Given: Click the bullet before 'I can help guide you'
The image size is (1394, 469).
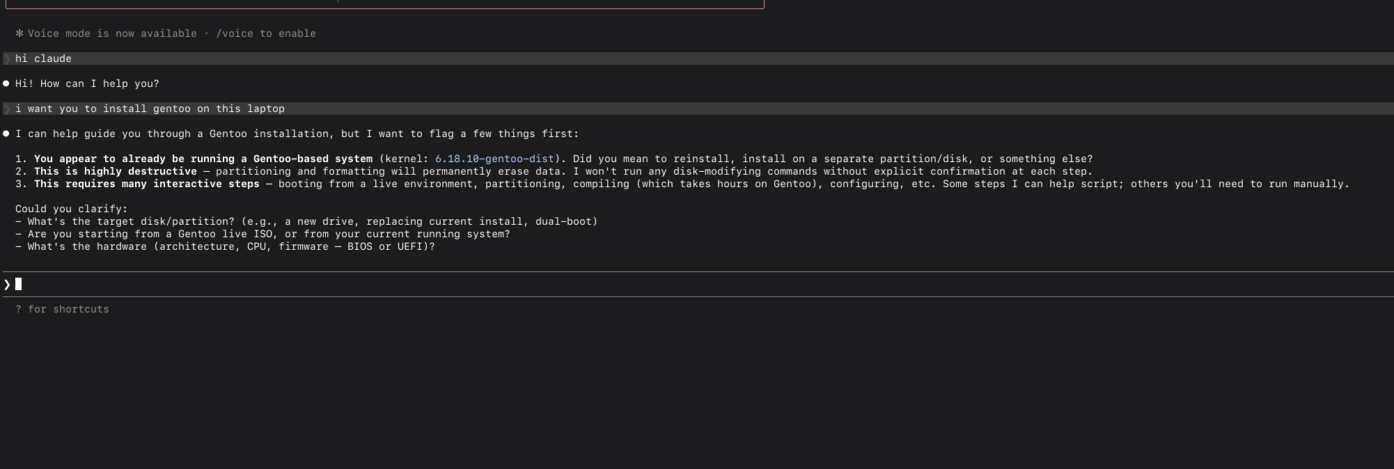Looking at the screenshot, I should (6, 134).
